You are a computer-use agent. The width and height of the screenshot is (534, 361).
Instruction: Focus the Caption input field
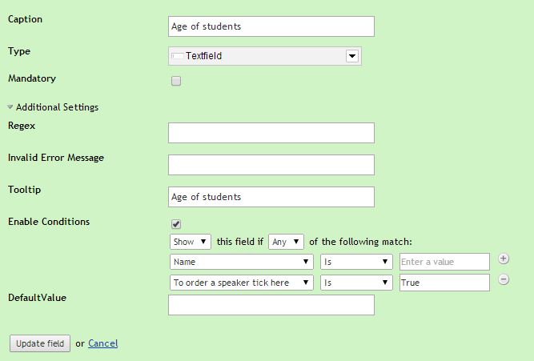click(271, 26)
